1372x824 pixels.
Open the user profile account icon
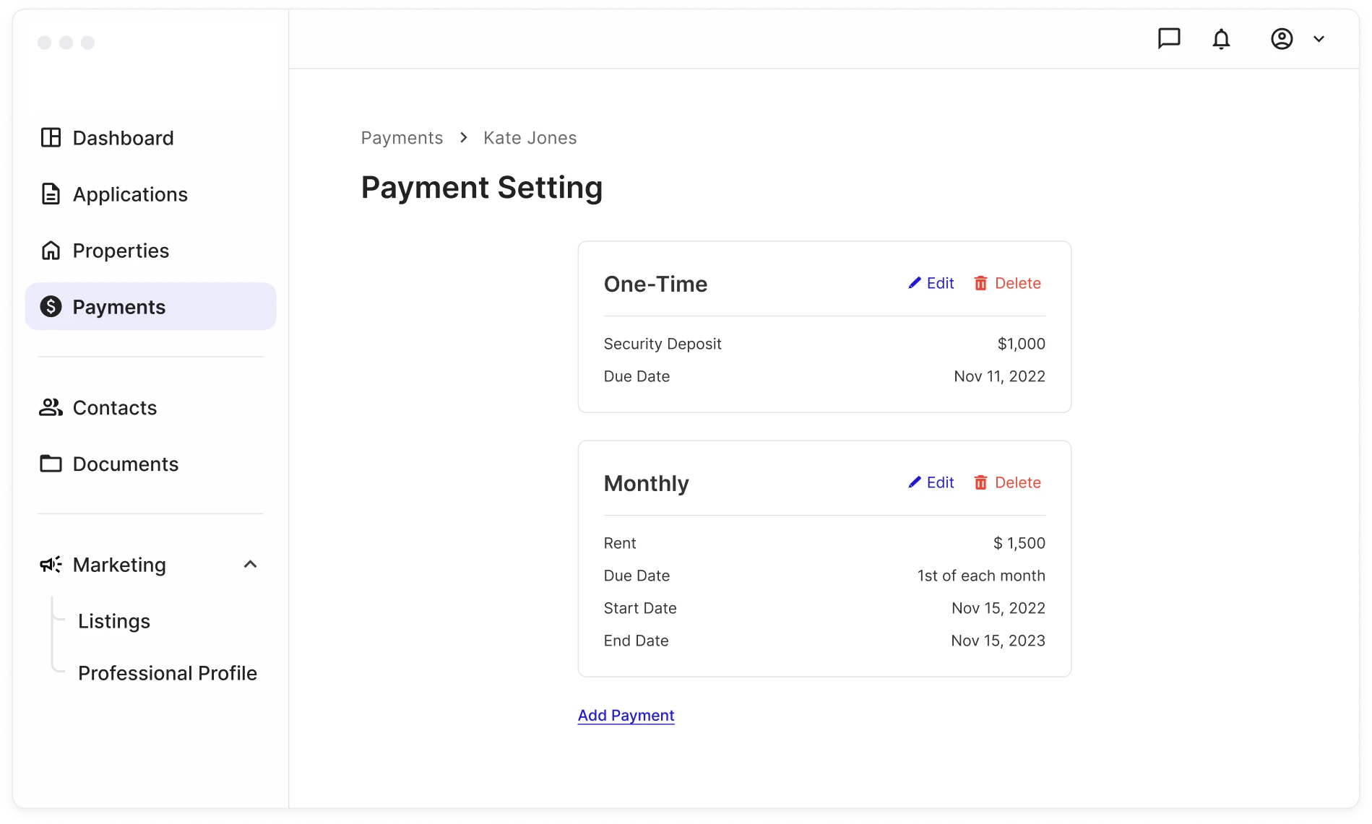coord(1281,39)
